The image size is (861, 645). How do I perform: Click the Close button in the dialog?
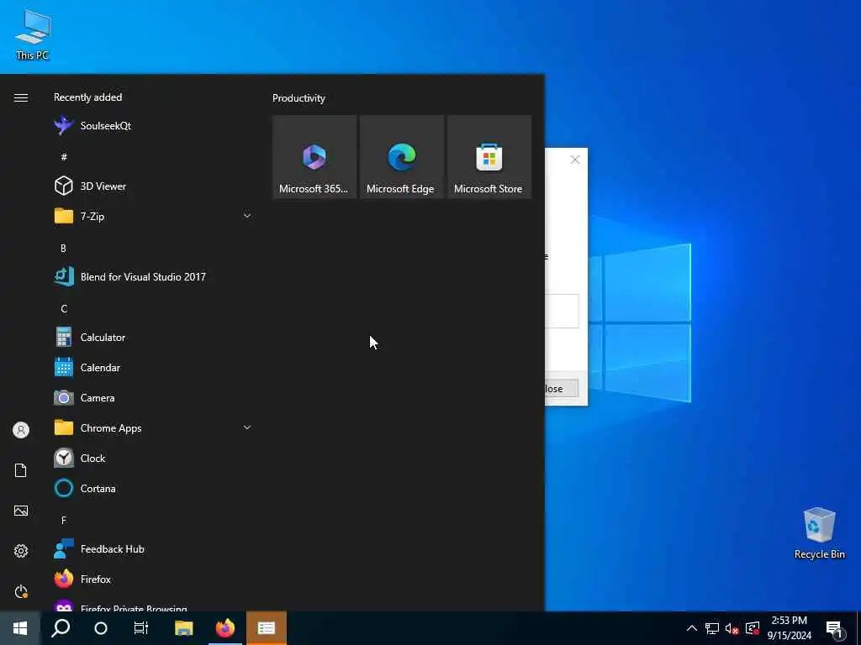coord(561,388)
